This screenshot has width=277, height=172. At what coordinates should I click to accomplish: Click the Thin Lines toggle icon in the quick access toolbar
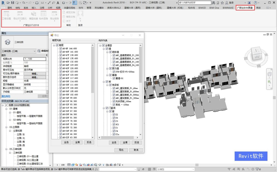tap(75, 3)
